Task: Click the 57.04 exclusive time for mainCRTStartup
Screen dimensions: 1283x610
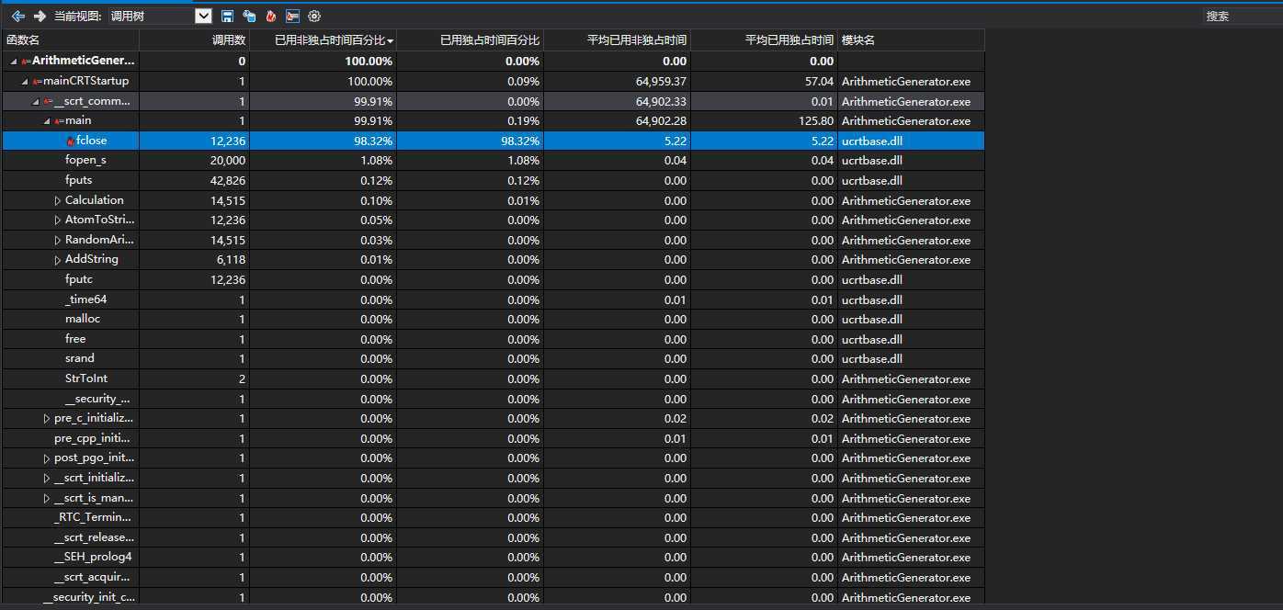Action: tap(819, 82)
